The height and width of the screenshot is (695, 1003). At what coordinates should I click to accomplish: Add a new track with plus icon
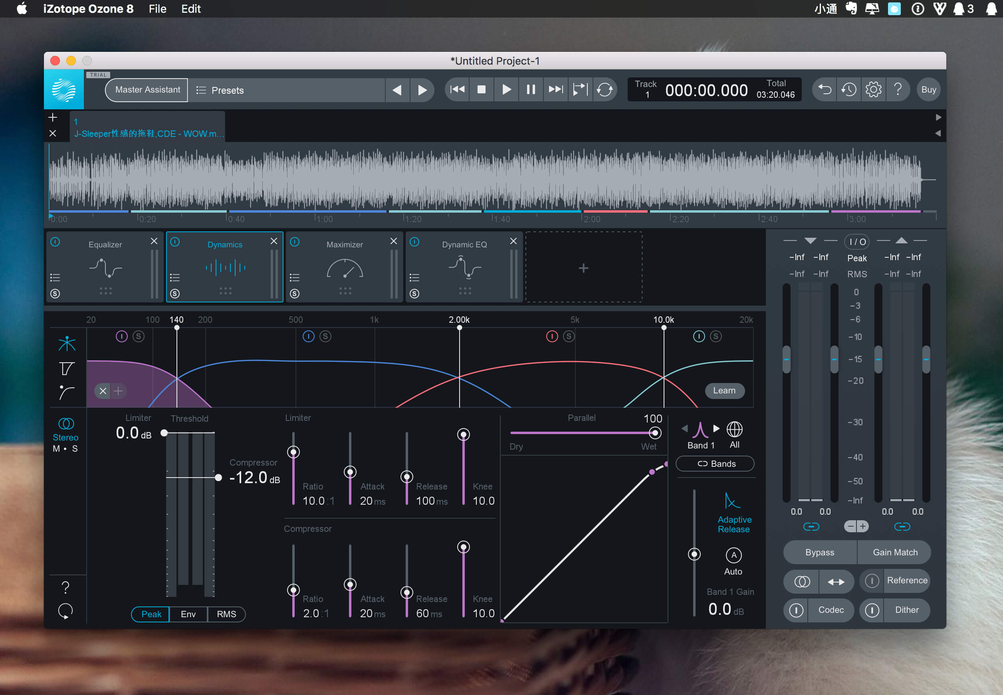tap(53, 117)
